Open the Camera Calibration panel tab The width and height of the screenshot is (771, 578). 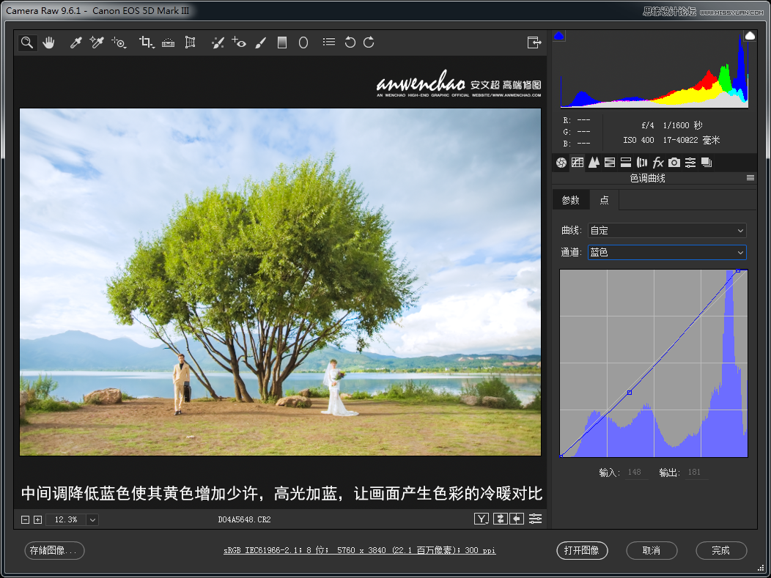[674, 162]
